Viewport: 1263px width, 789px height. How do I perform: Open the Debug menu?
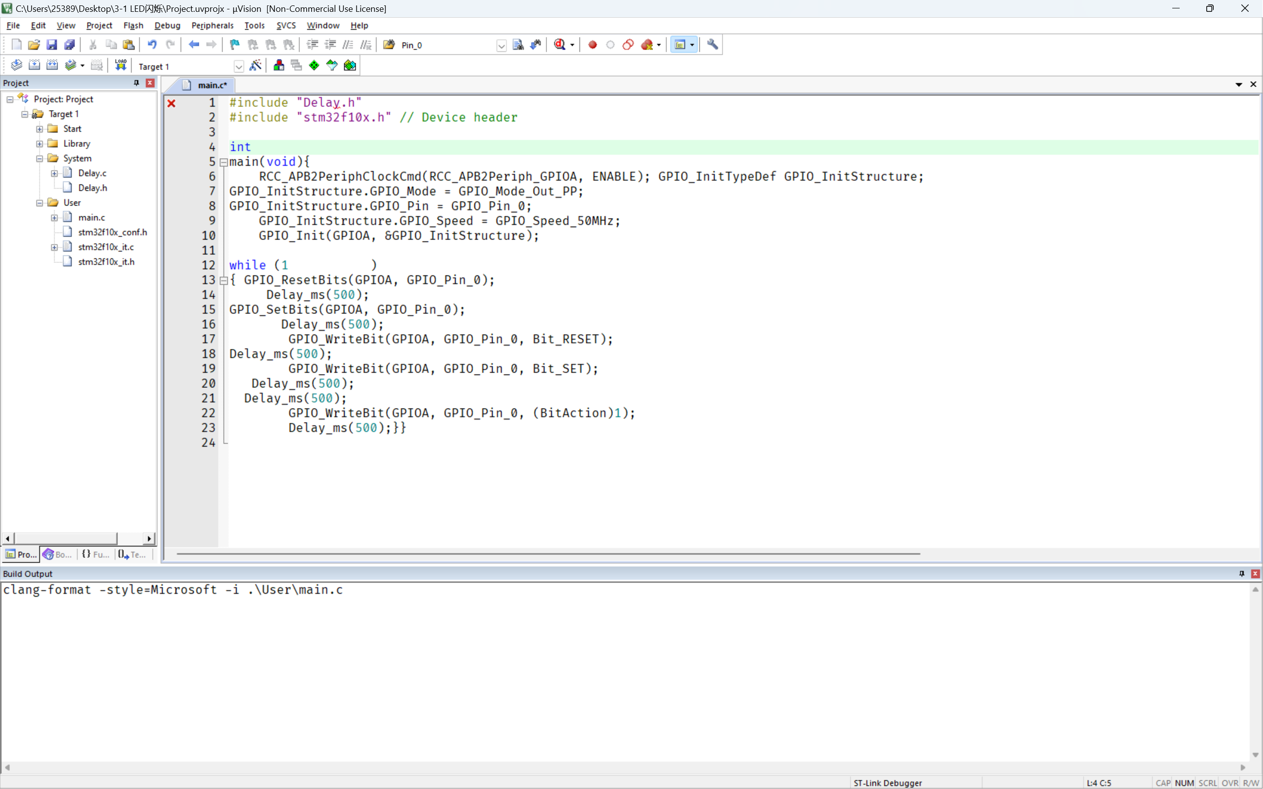(167, 25)
